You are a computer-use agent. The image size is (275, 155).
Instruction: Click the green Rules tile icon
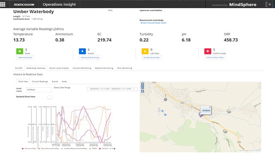click(x=20, y=51)
